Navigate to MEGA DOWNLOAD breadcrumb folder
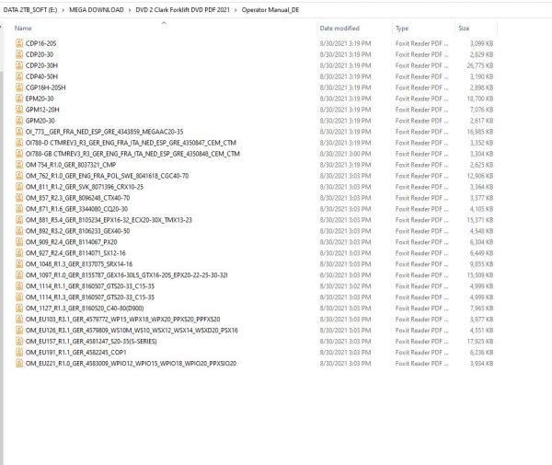 [x=97, y=10]
